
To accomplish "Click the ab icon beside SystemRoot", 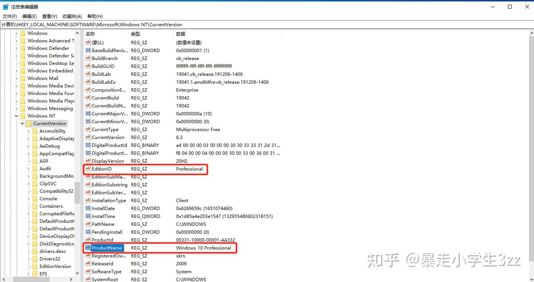I will pyautogui.click(x=87, y=279).
